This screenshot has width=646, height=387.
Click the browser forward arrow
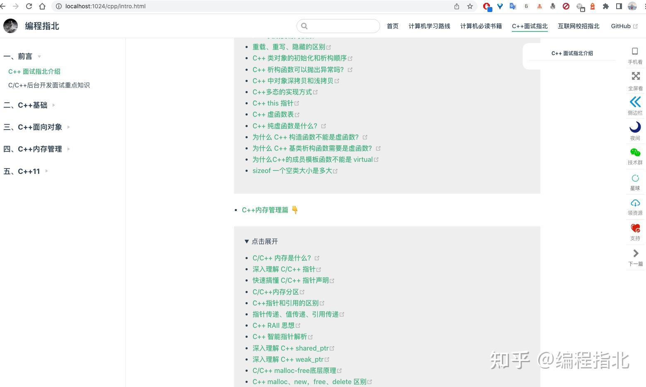16,6
